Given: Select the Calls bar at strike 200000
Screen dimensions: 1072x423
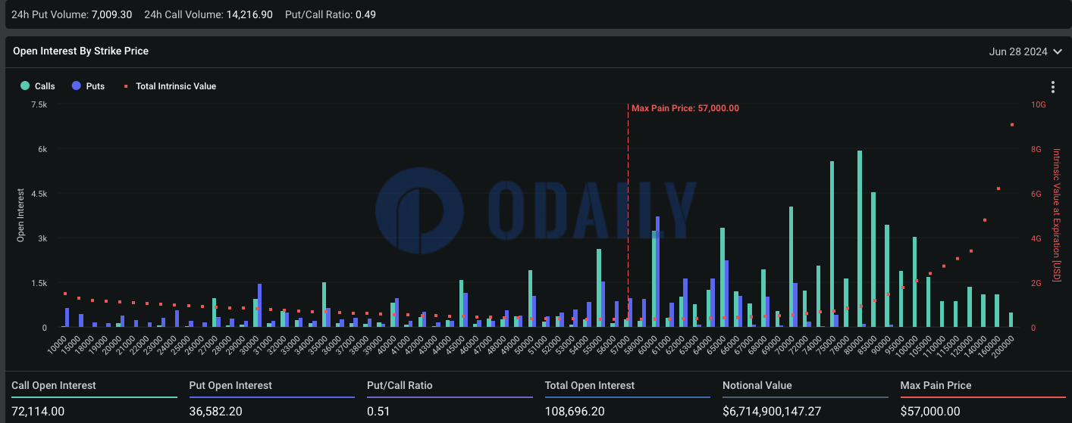Looking at the screenshot, I should coord(1011,319).
